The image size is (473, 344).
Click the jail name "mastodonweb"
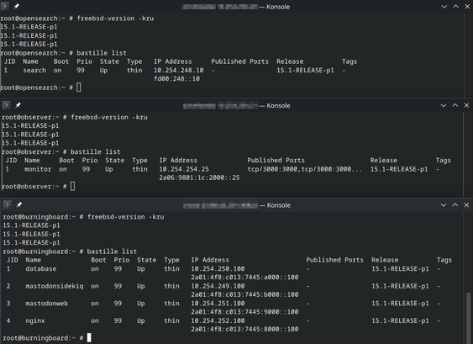pyautogui.click(x=47, y=304)
